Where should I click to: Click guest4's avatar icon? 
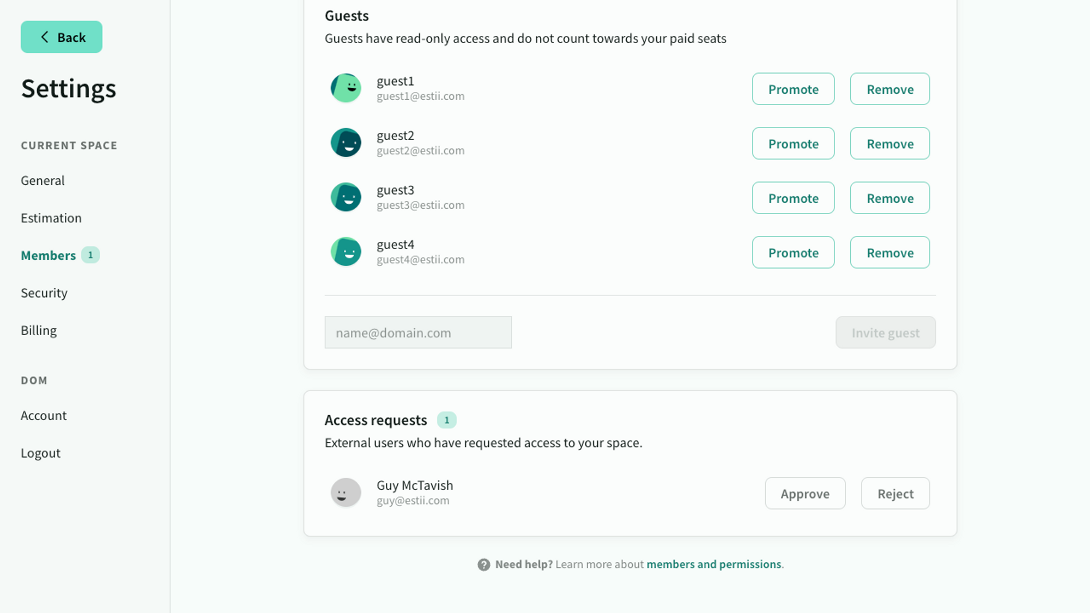(346, 251)
